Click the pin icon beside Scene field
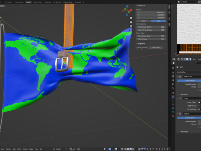Screen dimensions: 201x151 point(196,2)
